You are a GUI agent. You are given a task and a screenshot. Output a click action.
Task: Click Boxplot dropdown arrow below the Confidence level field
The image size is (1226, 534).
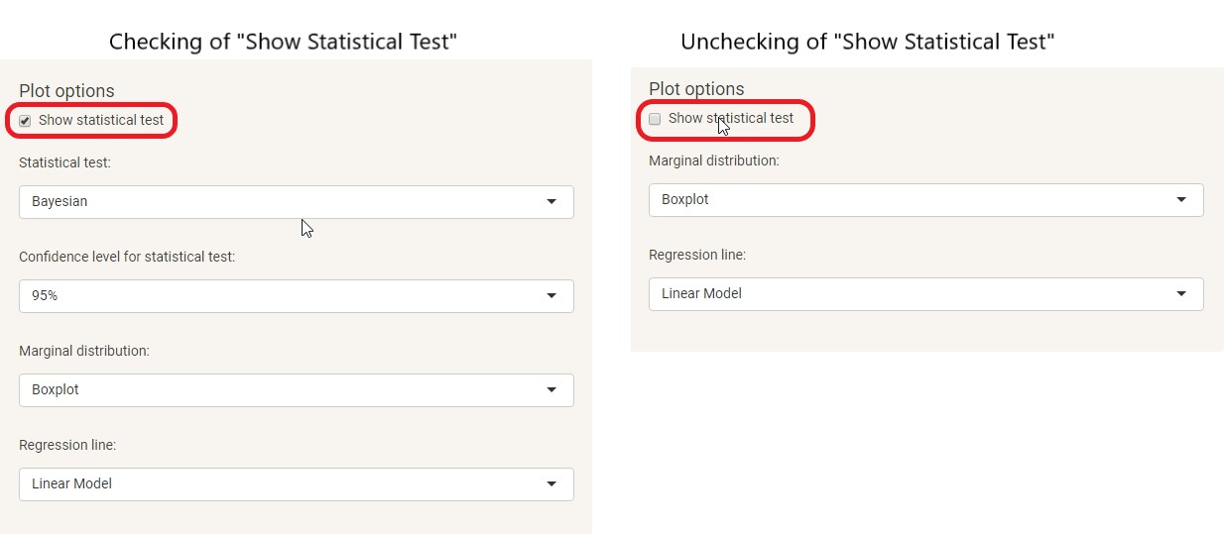[x=552, y=390]
